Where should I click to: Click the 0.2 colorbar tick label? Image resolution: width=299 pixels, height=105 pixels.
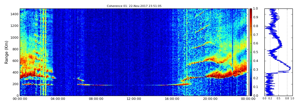(x=255, y=78)
